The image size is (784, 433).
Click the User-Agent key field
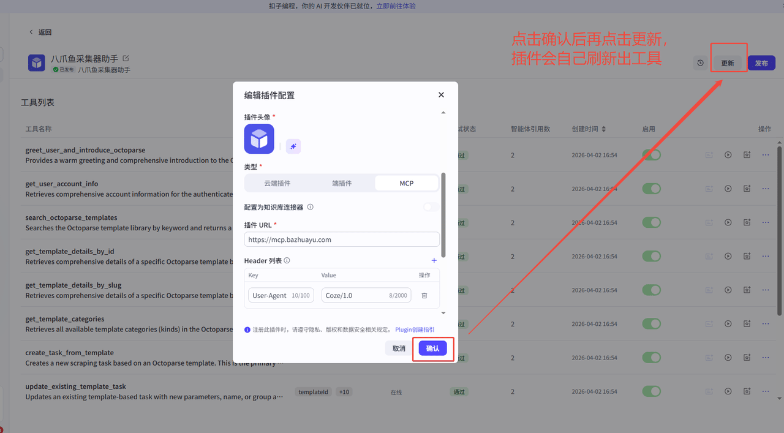pos(281,295)
